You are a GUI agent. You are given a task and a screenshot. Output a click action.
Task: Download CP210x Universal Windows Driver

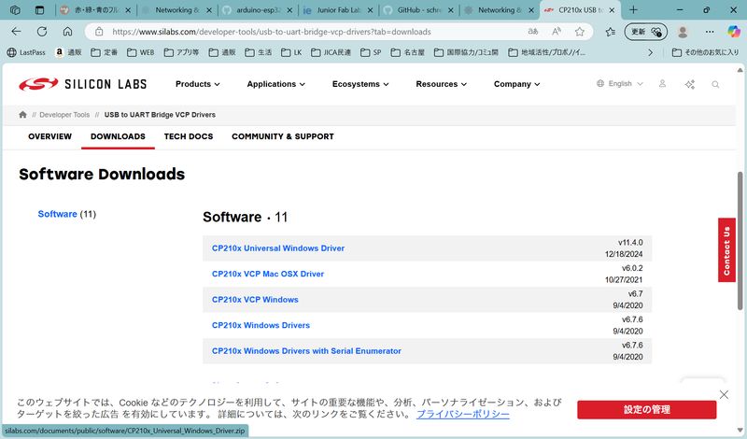coord(278,248)
